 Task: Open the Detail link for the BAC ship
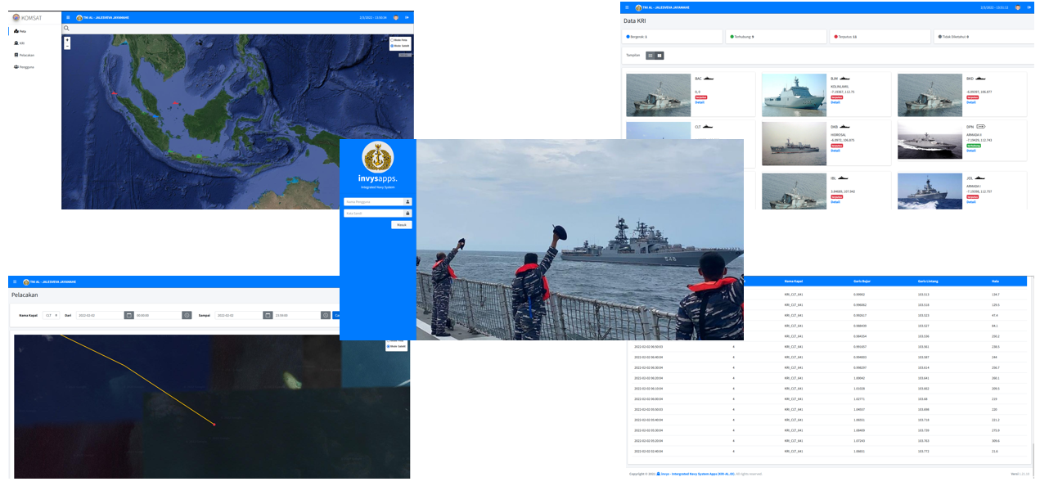click(699, 102)
